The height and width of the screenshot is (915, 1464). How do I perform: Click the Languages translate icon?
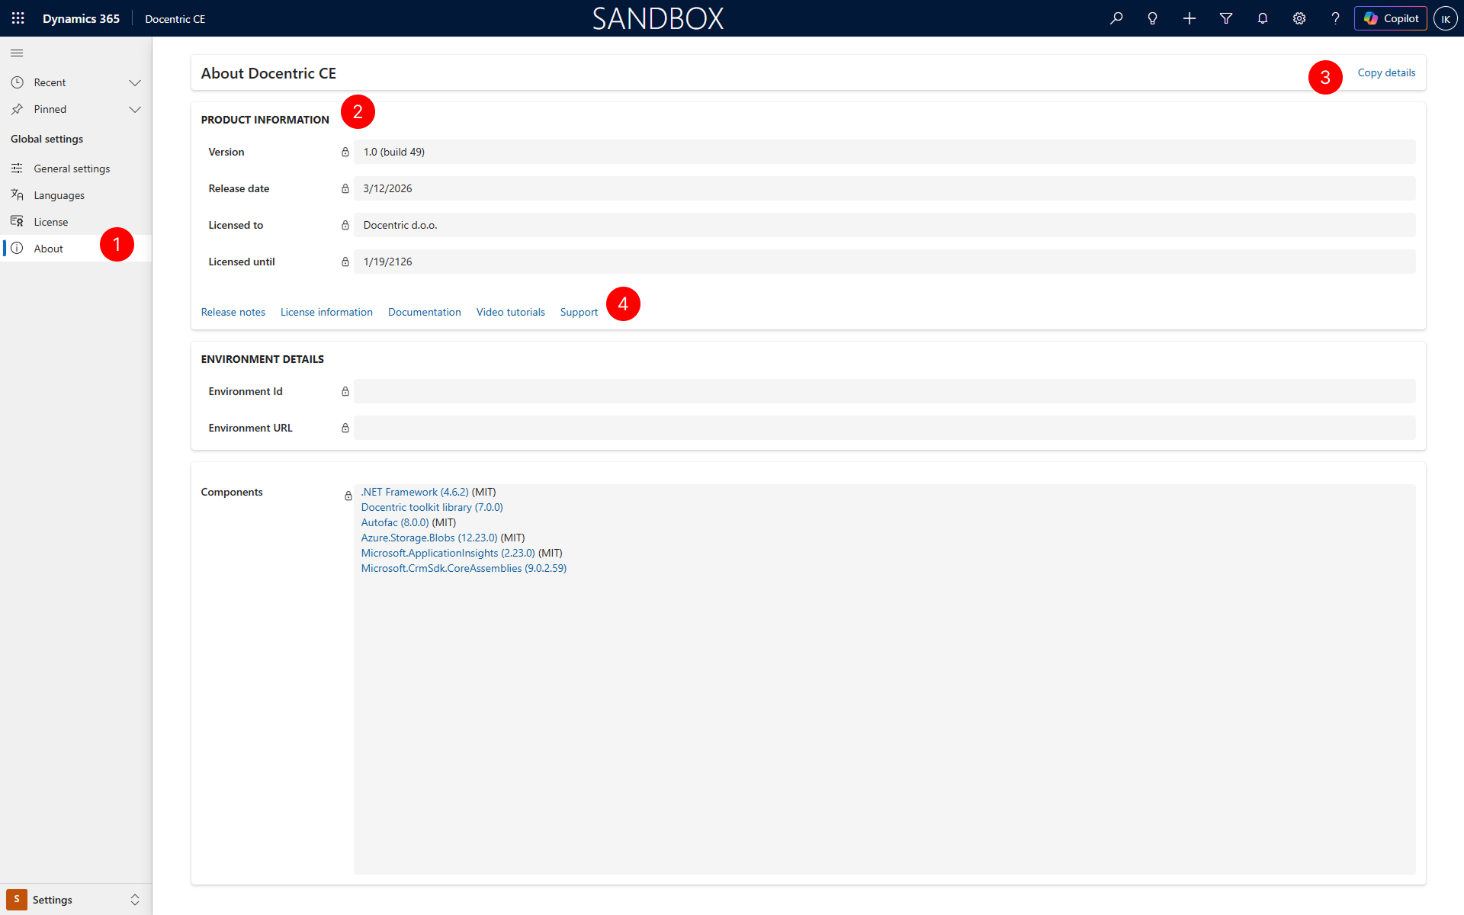coord(17,195)
